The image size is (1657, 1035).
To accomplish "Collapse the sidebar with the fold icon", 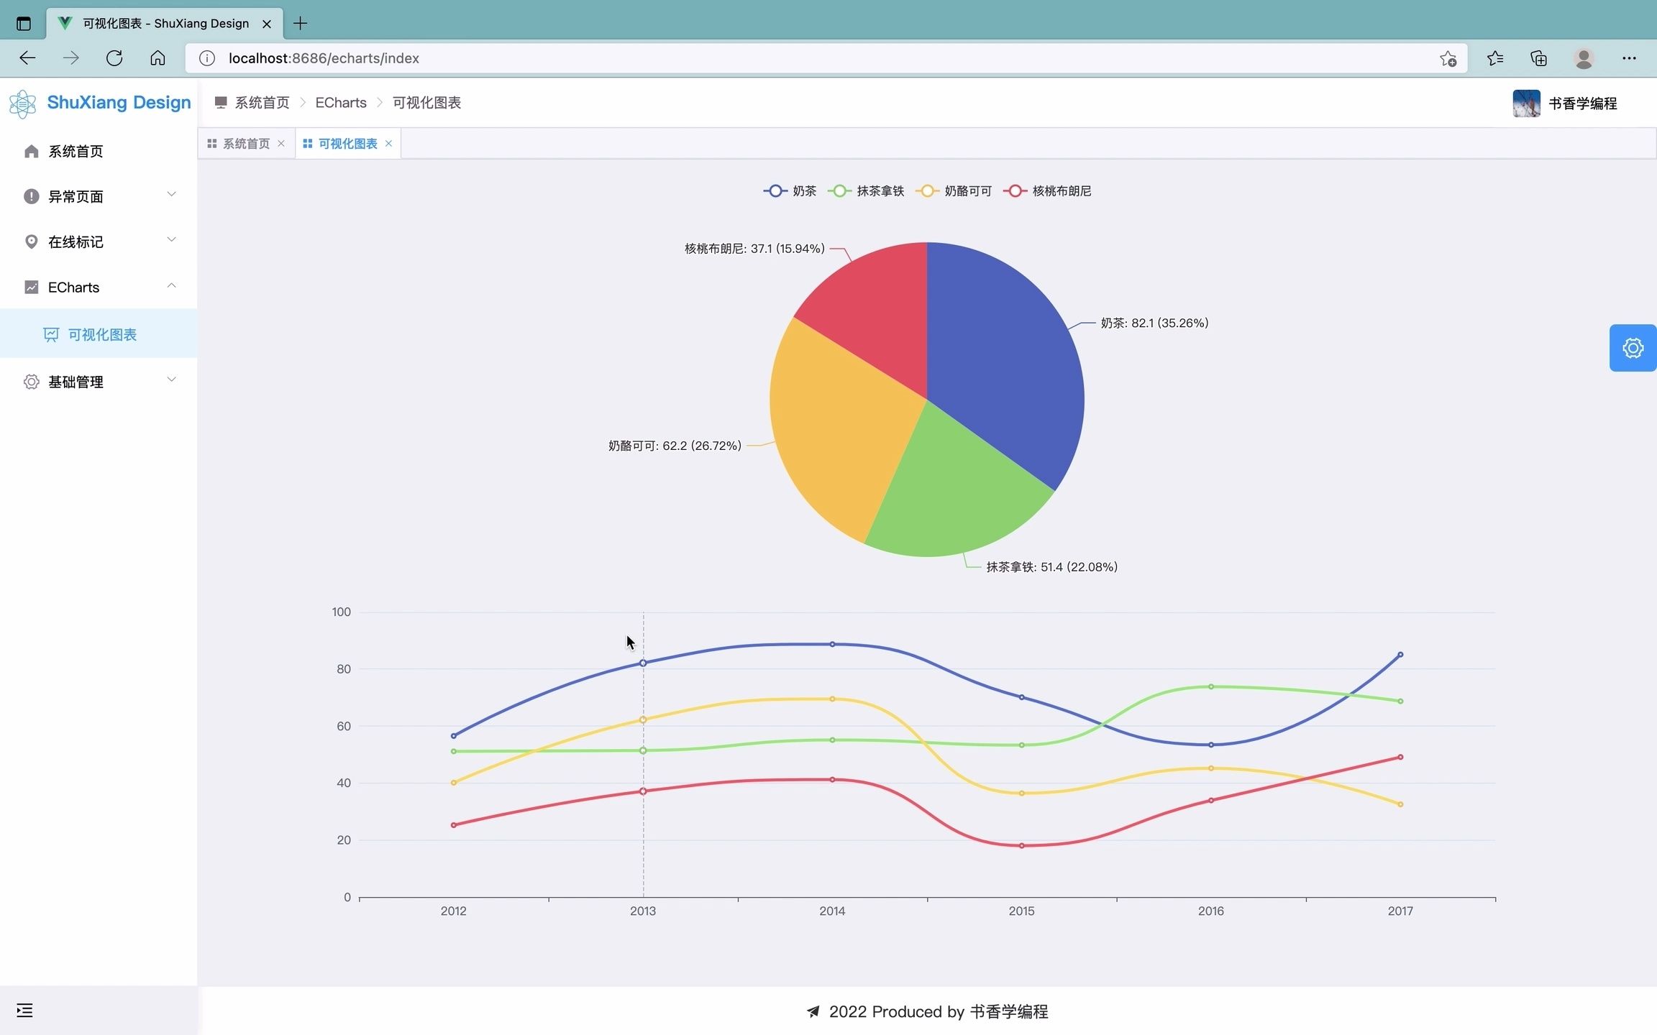I will [24, 1011].
